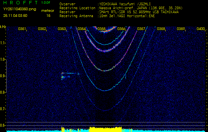This screenshot has height=132, width=208.
Task: Select the 0353 time marker
Action: [x=62, y=29]
